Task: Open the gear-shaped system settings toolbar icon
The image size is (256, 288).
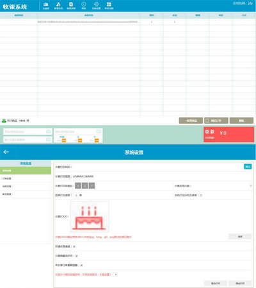Action: click(97, 6)
